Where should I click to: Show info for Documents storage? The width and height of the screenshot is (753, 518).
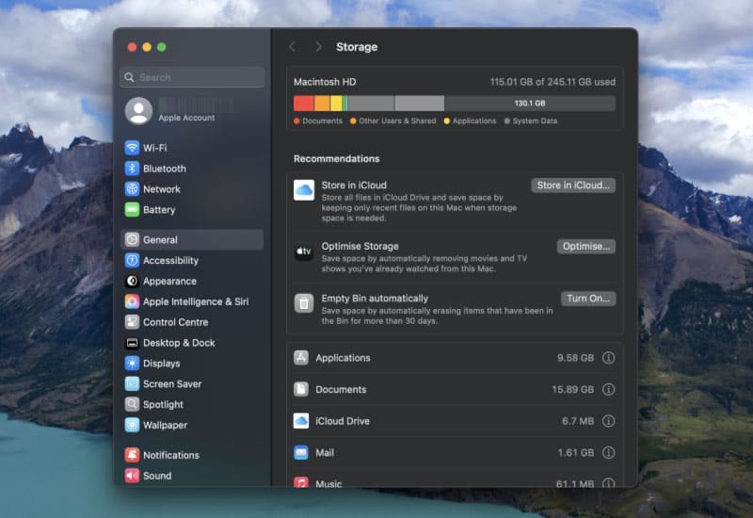[608, 389]
